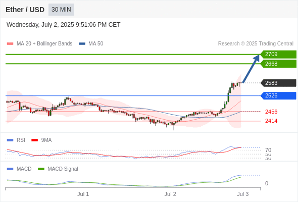Viewport: 298px width, 202px height.
Task: Click the 30 MIN timeframe badge
Action: [x=61, y=10]
